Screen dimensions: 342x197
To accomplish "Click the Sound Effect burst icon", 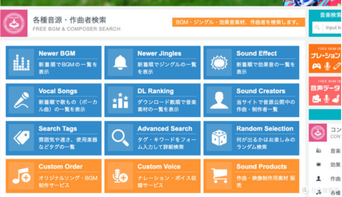I will tap(219, 63).
